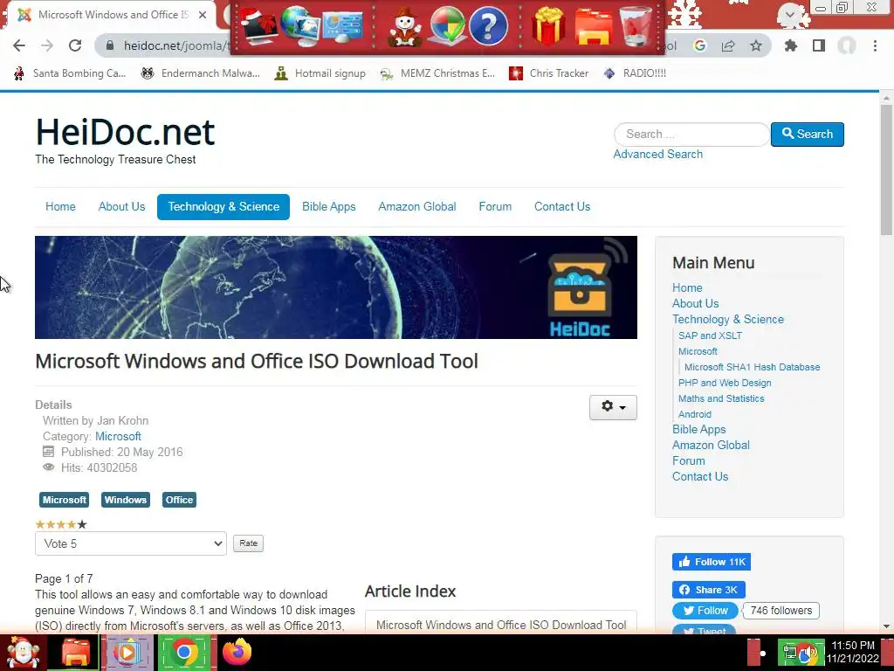Open the Extensions puzzle icon
Viewport: 894px width, 671px height.
tap(790, 45)
